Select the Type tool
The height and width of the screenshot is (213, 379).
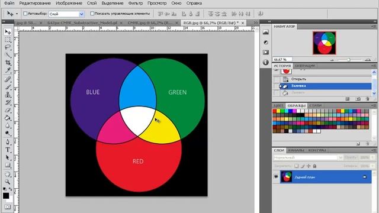point(8,150)
